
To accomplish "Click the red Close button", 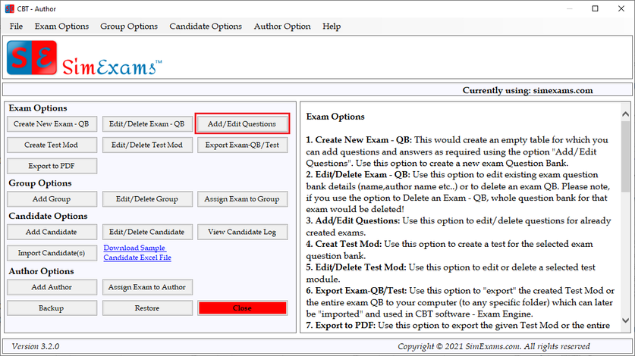I will tap(242, 308).
